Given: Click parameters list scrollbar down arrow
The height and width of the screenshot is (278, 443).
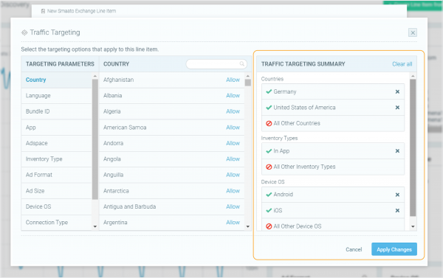Looking at the screenshot, I should click(95, 226).
